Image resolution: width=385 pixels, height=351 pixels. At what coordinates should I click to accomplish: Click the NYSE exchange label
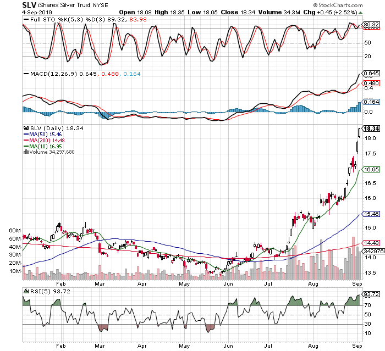pyautogui.click(x=101, y=5)
